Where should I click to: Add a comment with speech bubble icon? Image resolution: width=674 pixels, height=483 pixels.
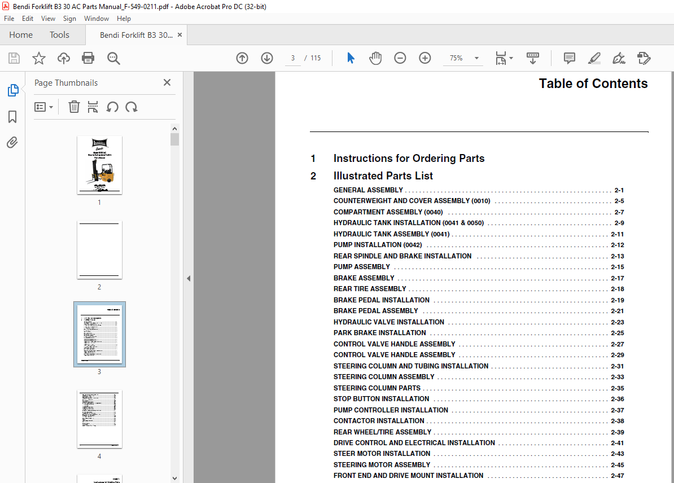coord(570,58)
